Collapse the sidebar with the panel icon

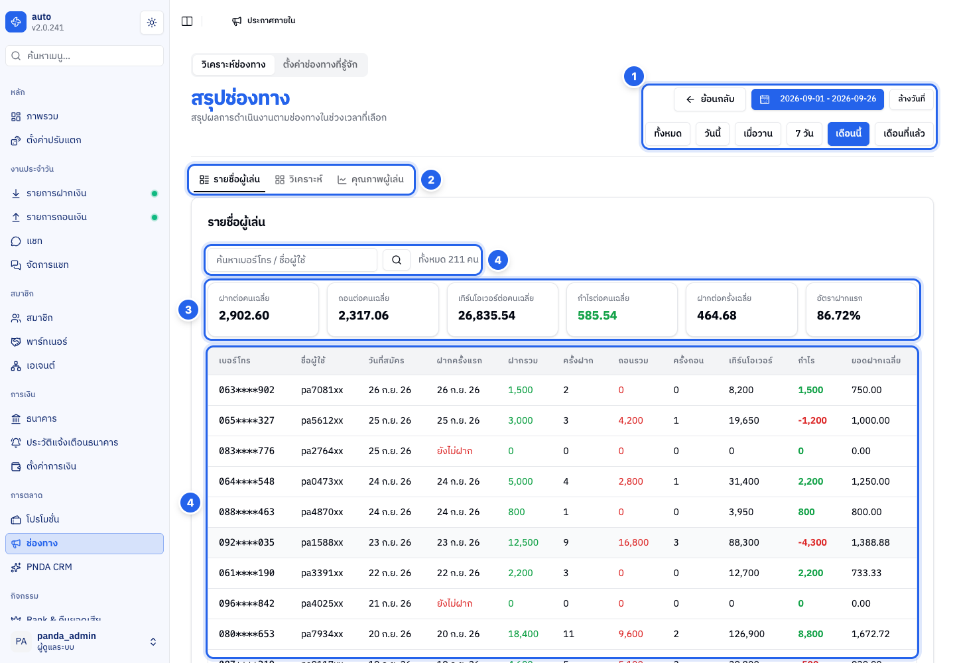(x=187, y=21)
